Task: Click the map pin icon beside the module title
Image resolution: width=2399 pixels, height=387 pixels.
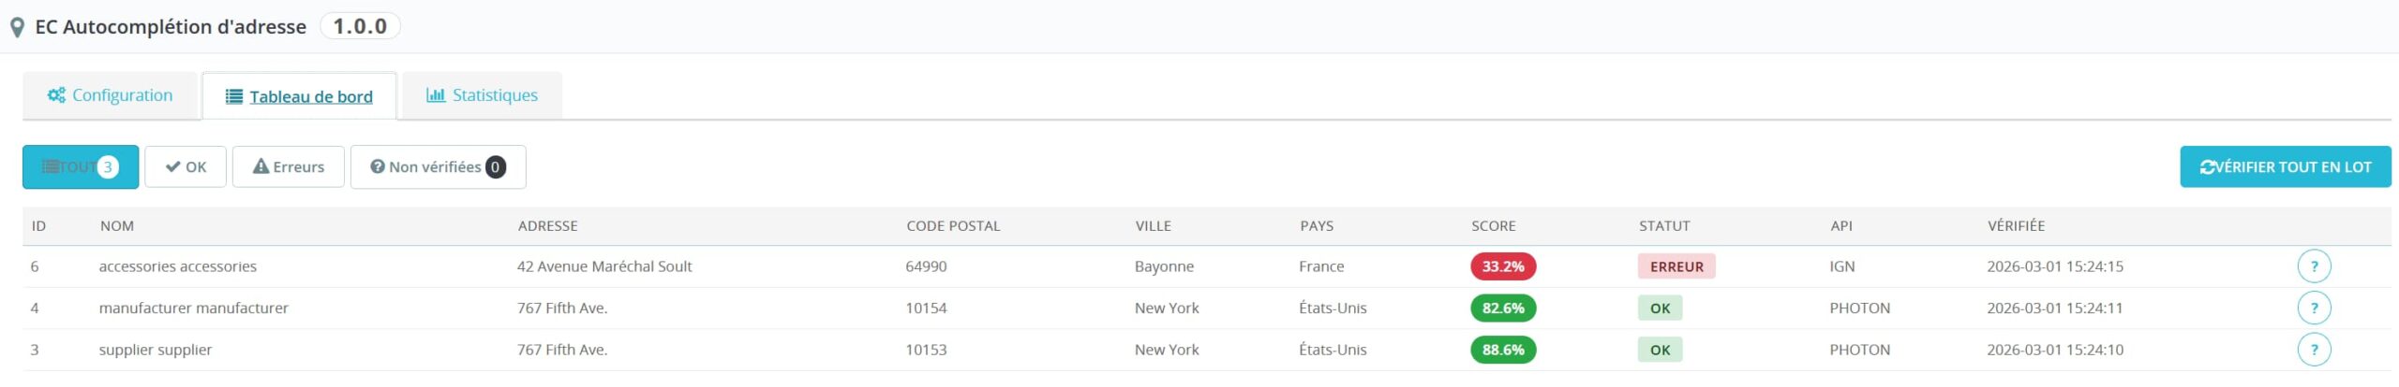Action: [17, 28]
